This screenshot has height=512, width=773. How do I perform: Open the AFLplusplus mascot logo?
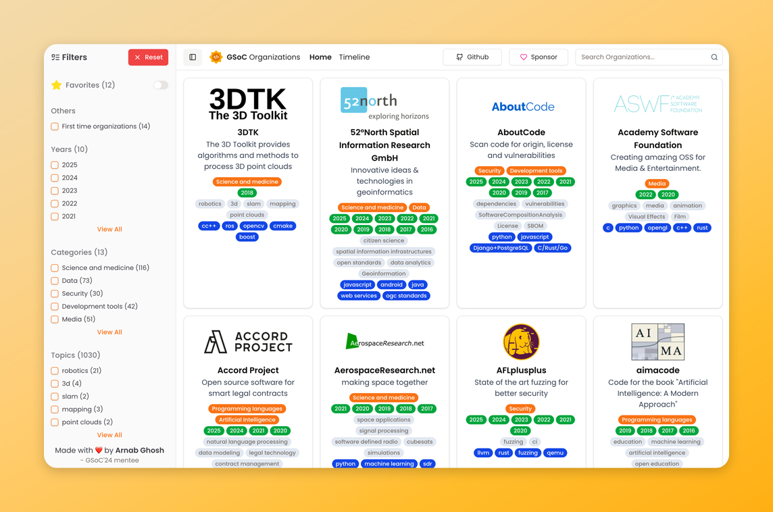pyautogui.click(x=521, y=342)
